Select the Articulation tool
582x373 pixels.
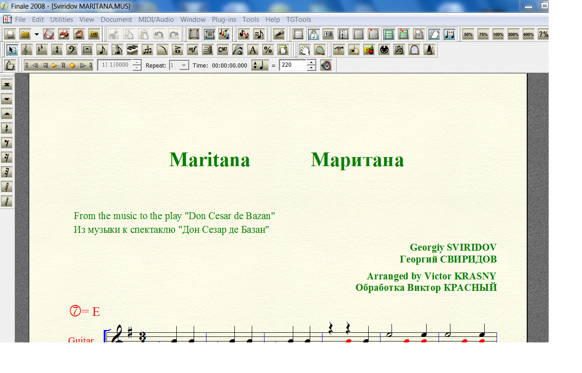pyautogui.click(x=177, y=50)
